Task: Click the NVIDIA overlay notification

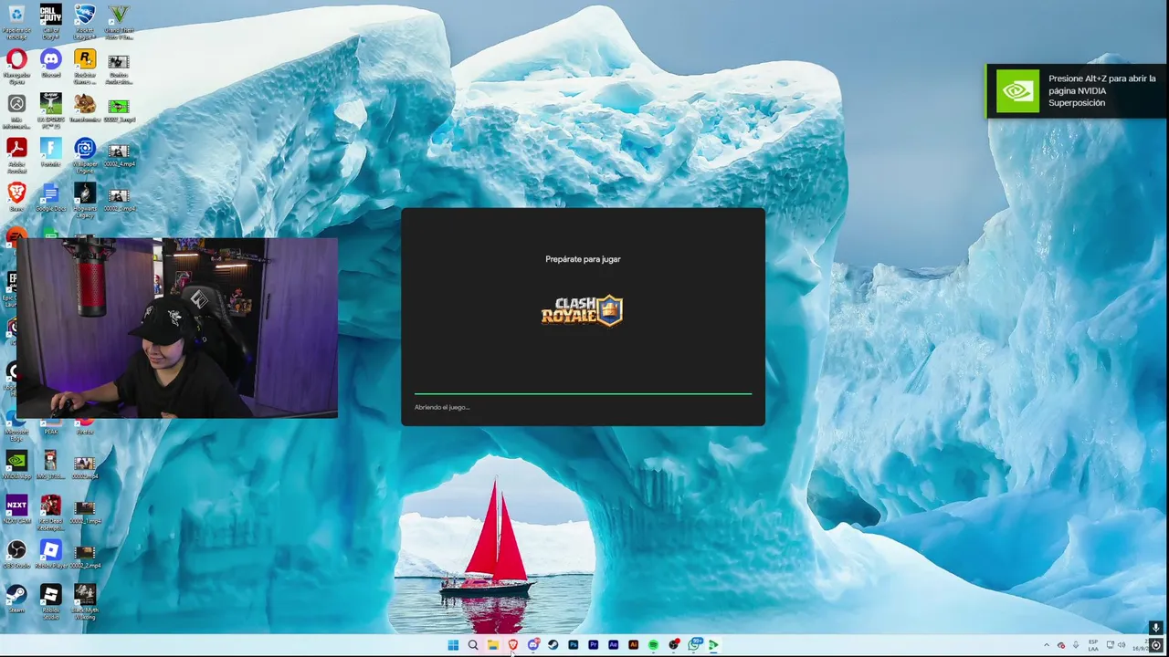Action: (x=1077, y=91)
